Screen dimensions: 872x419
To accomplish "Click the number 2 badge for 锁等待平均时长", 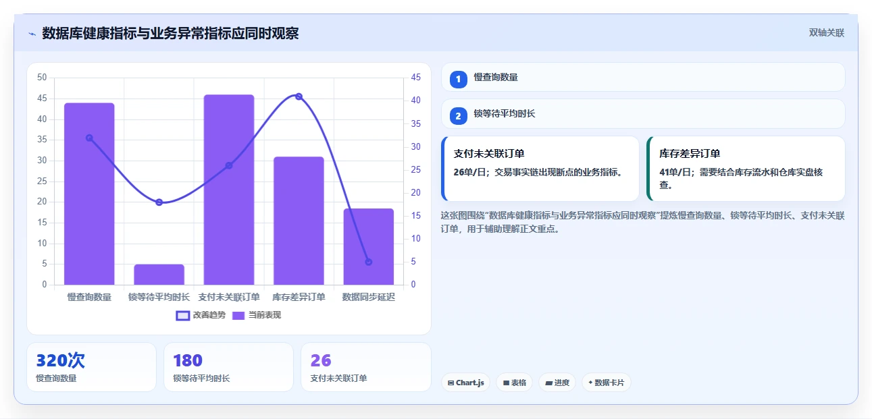I will point(459,116).
